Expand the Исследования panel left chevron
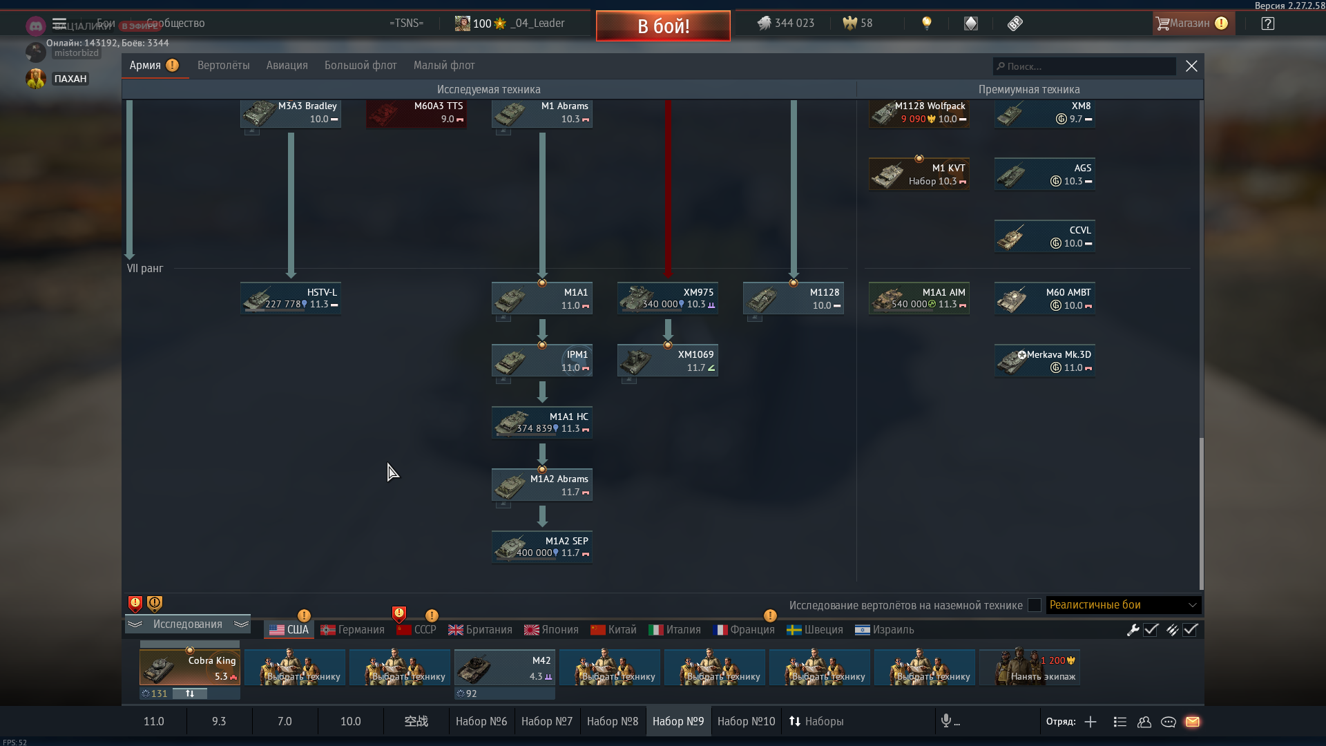 click(135, 624)
